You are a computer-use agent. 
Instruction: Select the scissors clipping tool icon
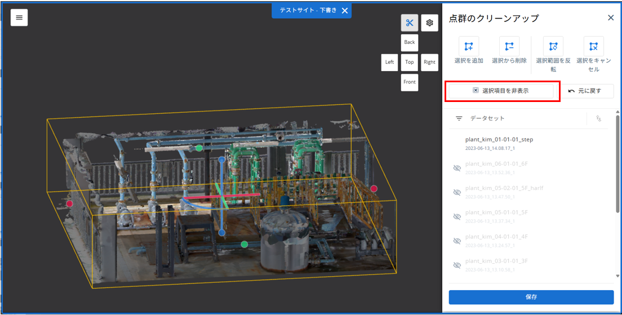[x=410, y=23]
